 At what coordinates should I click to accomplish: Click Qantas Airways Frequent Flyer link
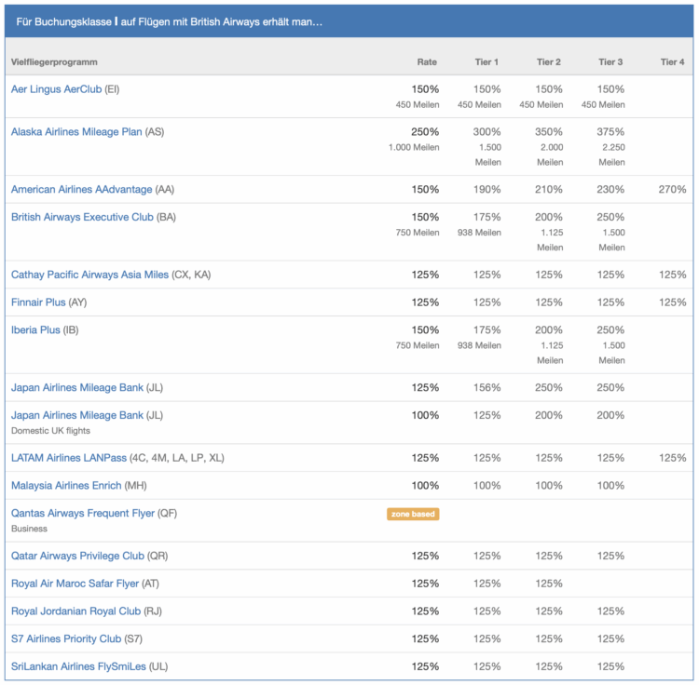pos(82,514)
